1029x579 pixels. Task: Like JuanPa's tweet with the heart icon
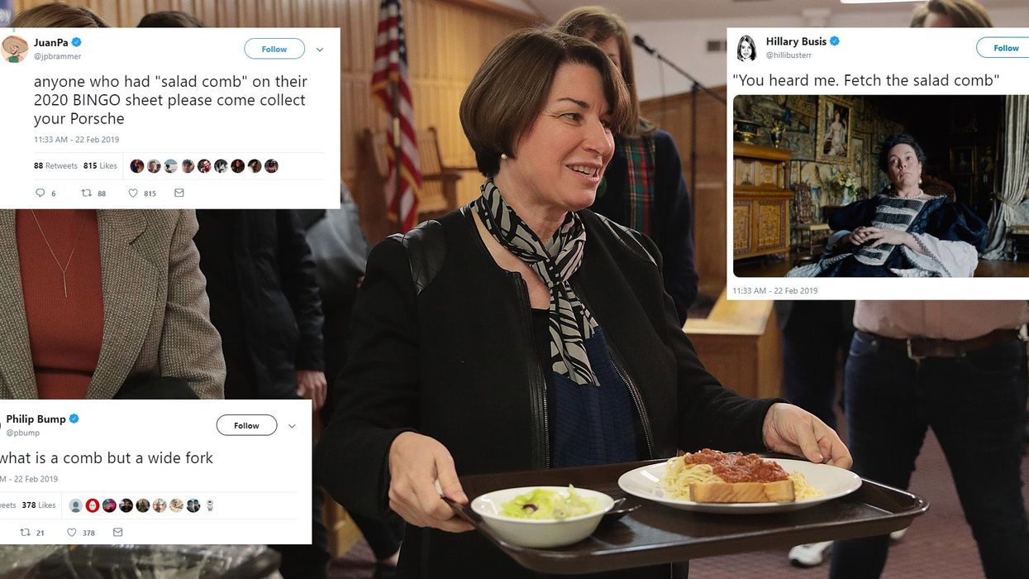pos(133,193)
